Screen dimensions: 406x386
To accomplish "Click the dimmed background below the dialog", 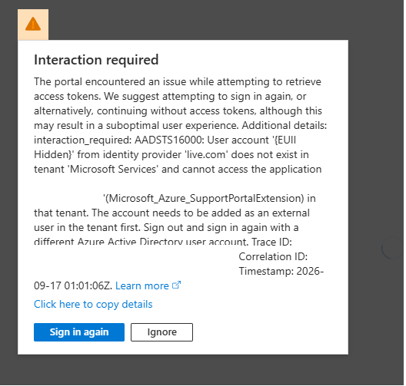I will tap(203, 370).
